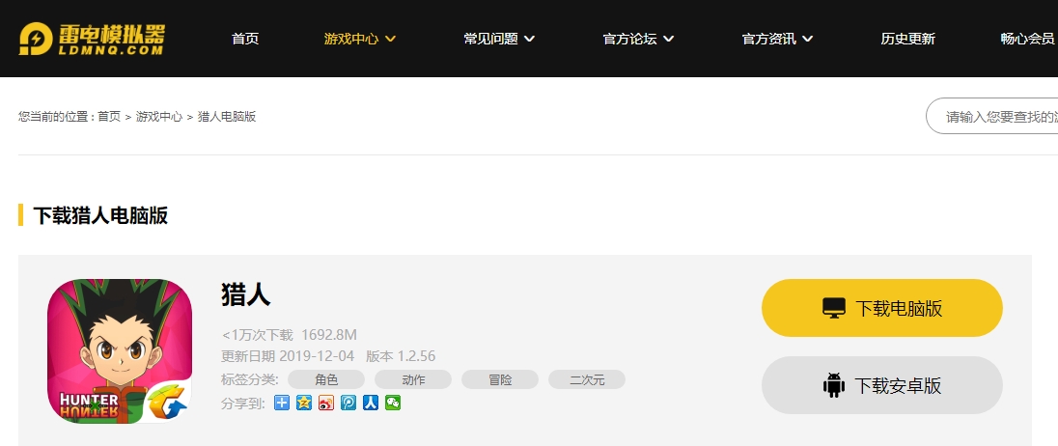Click the 标签分类 label

tap(250, 380)
